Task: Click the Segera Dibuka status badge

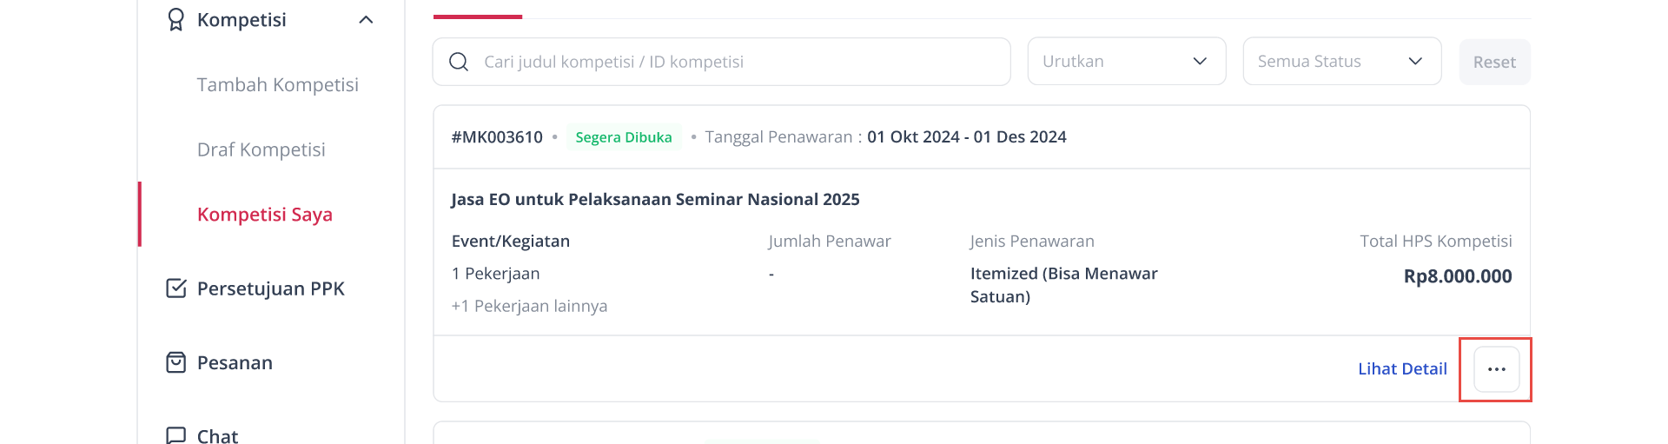Action: [624, 137]
